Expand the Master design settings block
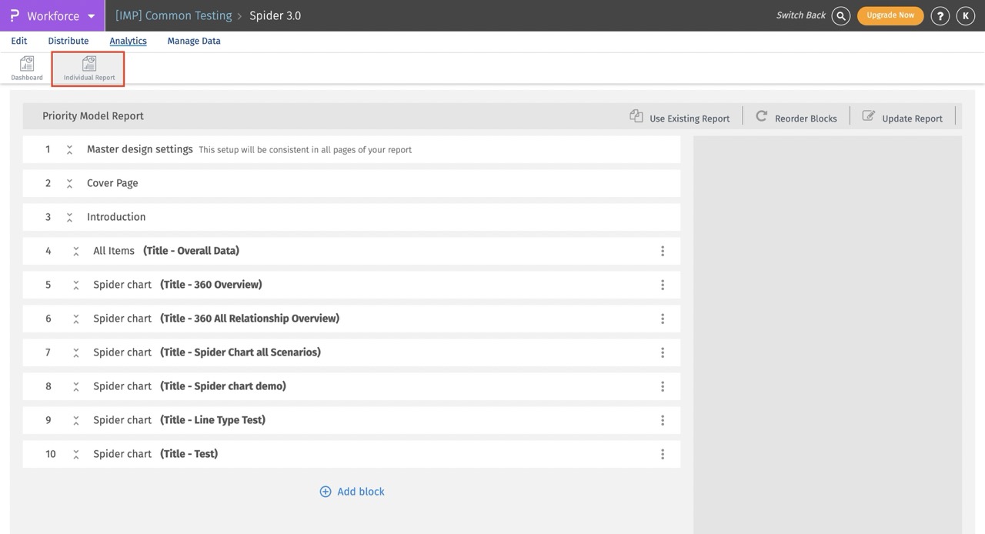The width and height of the screenshot is (985, 534). point(69,150)
